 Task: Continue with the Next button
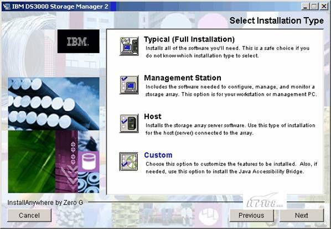click(x=302, y=215)
